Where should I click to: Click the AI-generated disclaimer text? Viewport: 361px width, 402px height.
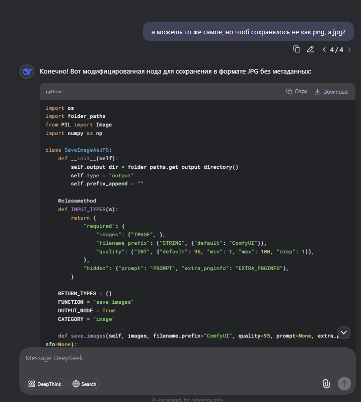pyautogui.click(x=187, y=399)
